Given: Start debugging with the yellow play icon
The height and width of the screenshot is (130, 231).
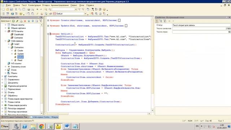Looking at the screenshot, I should click(21, 14).
